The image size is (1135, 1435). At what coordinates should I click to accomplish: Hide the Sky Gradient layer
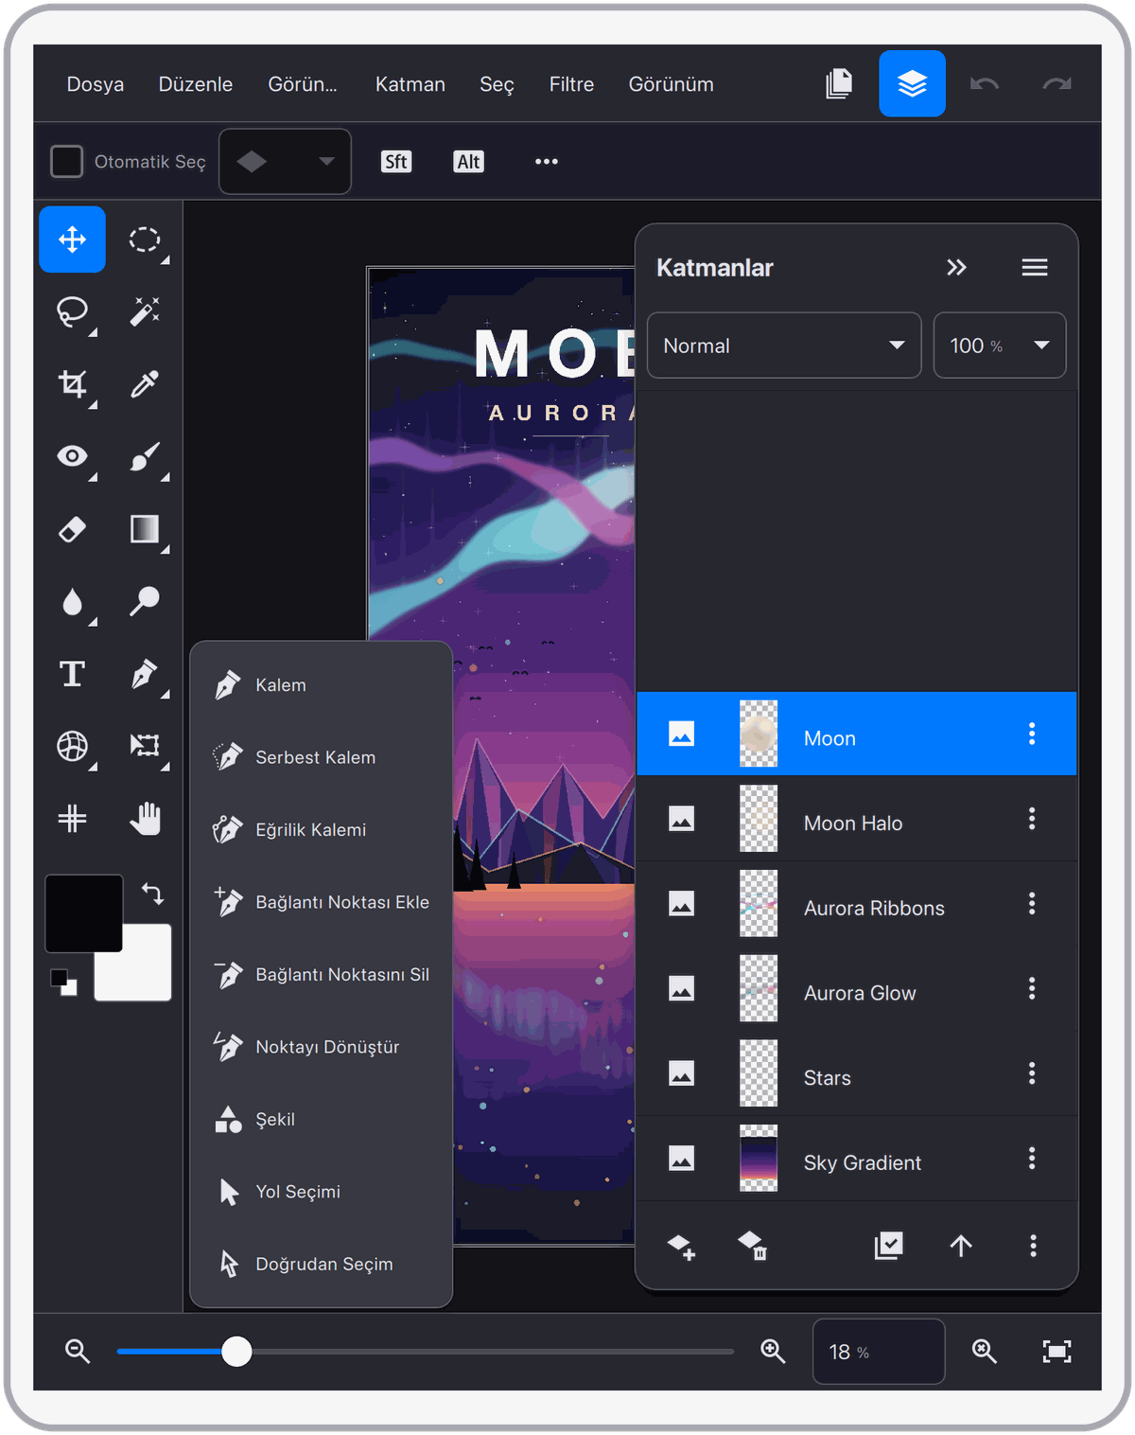[x=682, y=1159]
